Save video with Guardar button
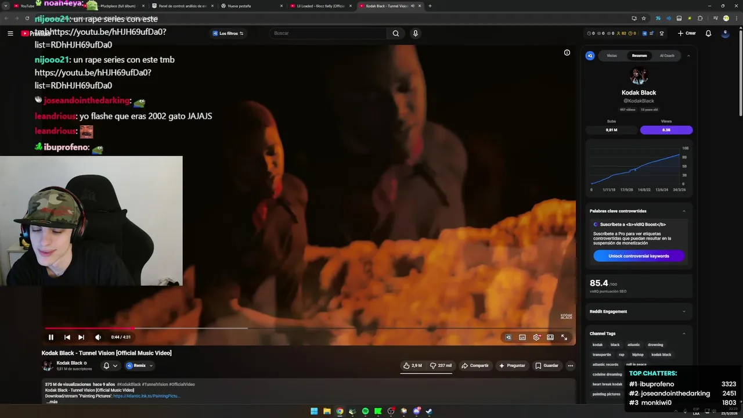 tap(547, 366)
